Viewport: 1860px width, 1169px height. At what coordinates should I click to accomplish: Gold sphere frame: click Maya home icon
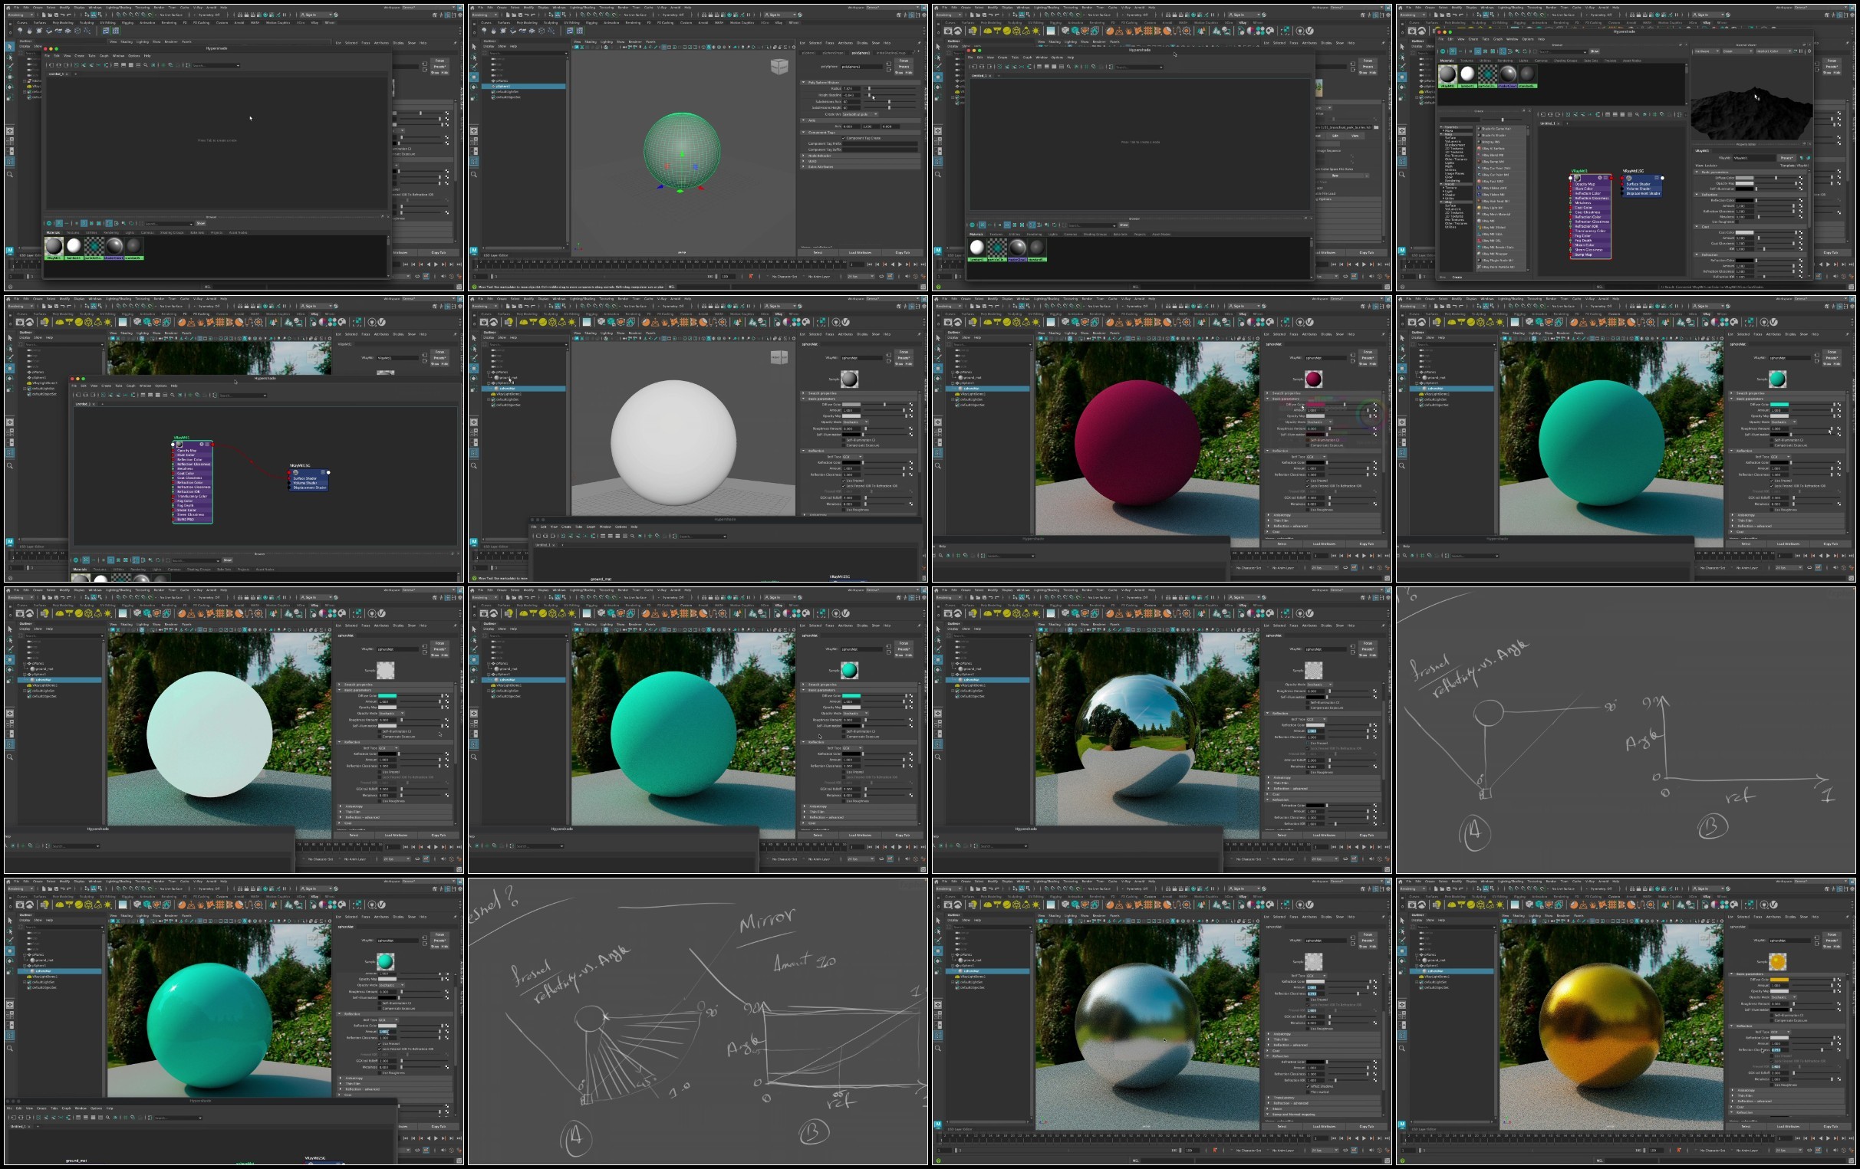click(x=1401, y=881)
